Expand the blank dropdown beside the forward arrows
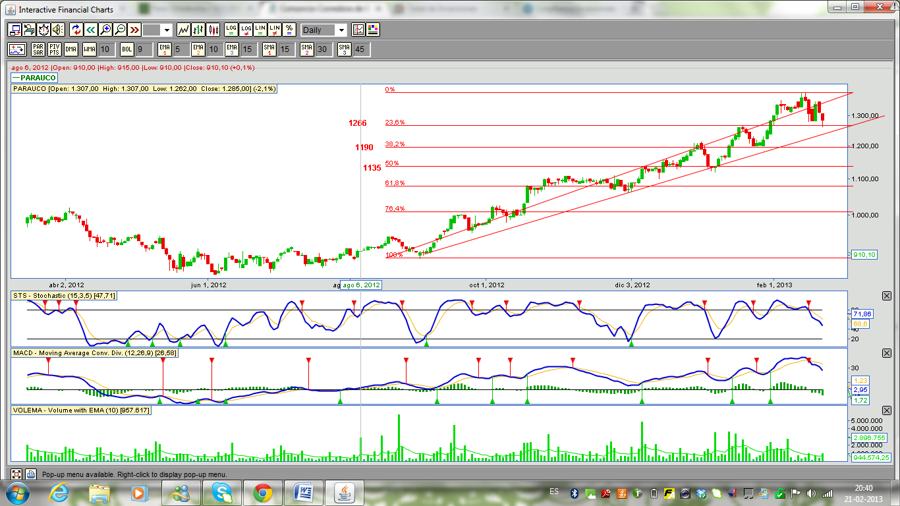The image size is (900, 506). point(166,30)
